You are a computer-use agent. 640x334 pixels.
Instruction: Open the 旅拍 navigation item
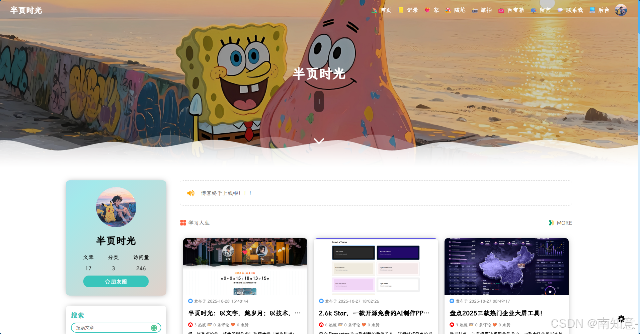[x=482, y=10]
